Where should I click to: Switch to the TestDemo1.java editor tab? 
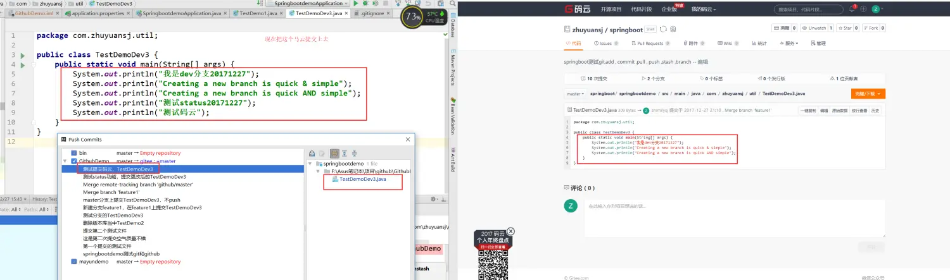[x=258, y=13]
